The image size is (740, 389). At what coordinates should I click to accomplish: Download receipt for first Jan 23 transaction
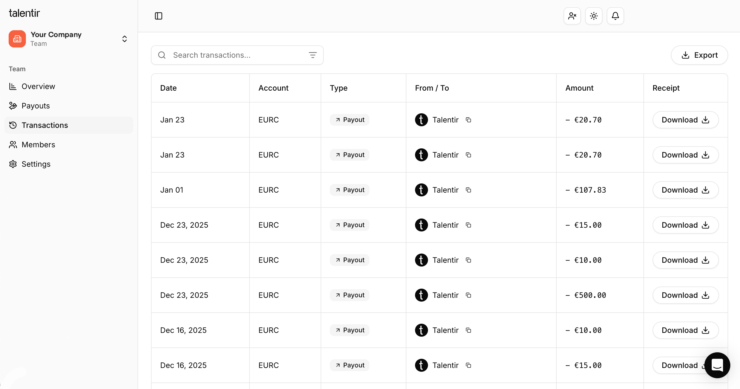point(686,120)
